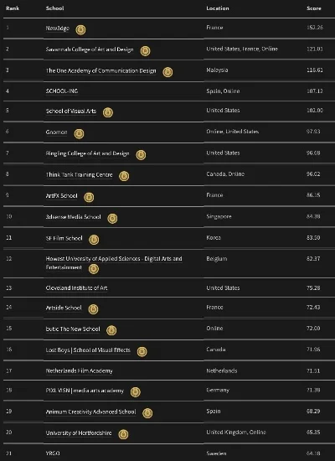Click the badge beside Lost Boys School
This screenshot has width=335, height=461.
pyautogui.click(x=142, y=351)
